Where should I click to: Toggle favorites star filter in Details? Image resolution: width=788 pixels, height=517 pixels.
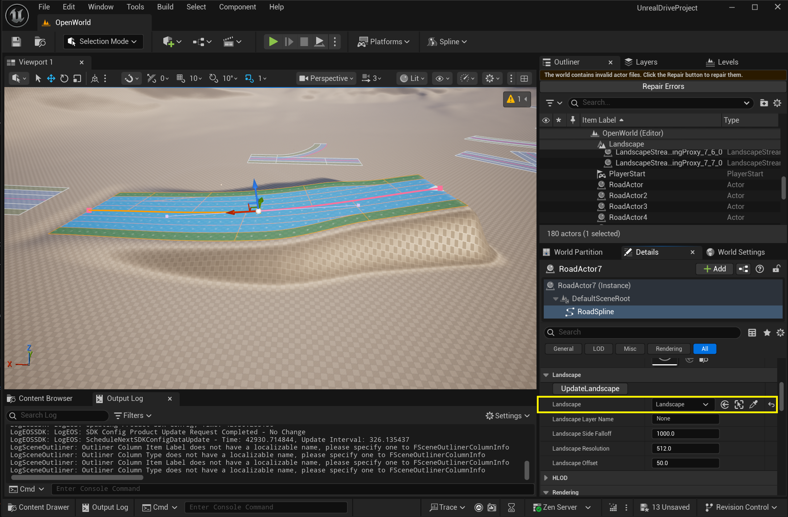767,333
